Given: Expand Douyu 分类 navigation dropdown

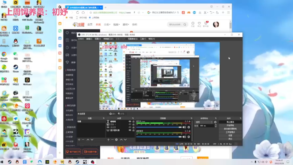Looking at the screenshot, I should click(107, 25).
